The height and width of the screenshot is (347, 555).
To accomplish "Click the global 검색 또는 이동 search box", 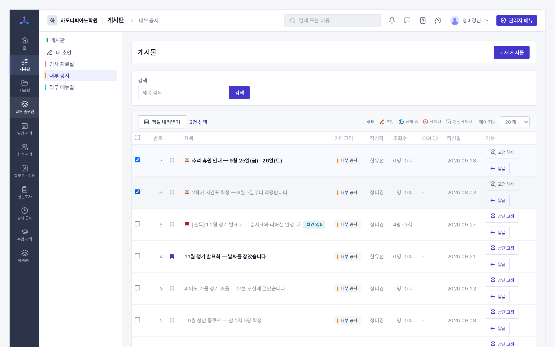I will 332,21.
